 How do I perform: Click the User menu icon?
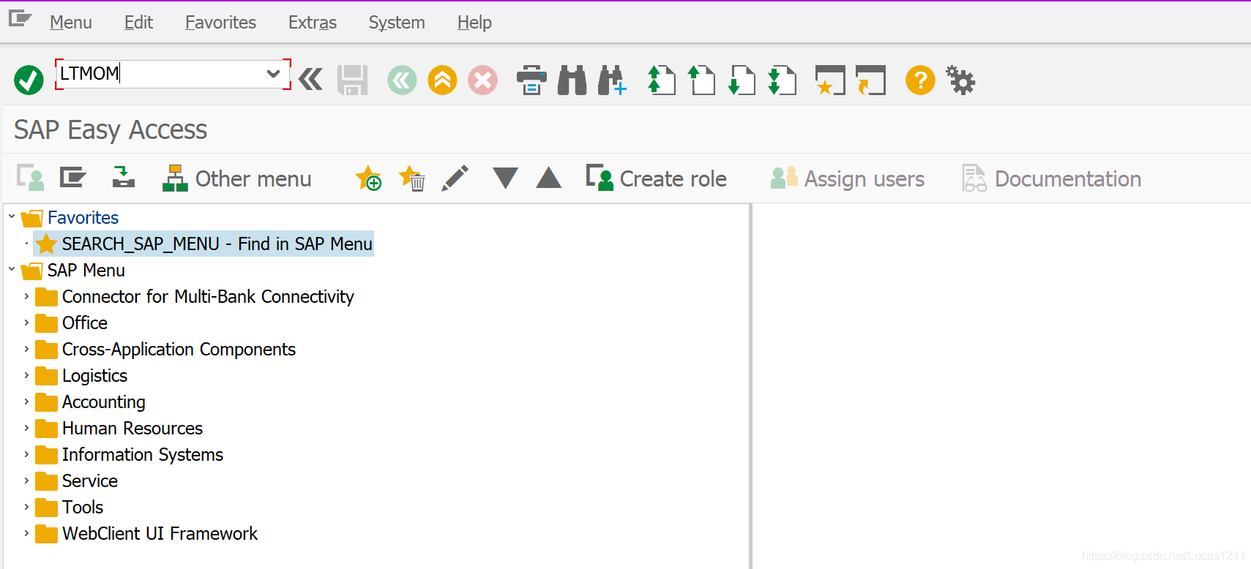pyautogui.click(x=31, y=178)
